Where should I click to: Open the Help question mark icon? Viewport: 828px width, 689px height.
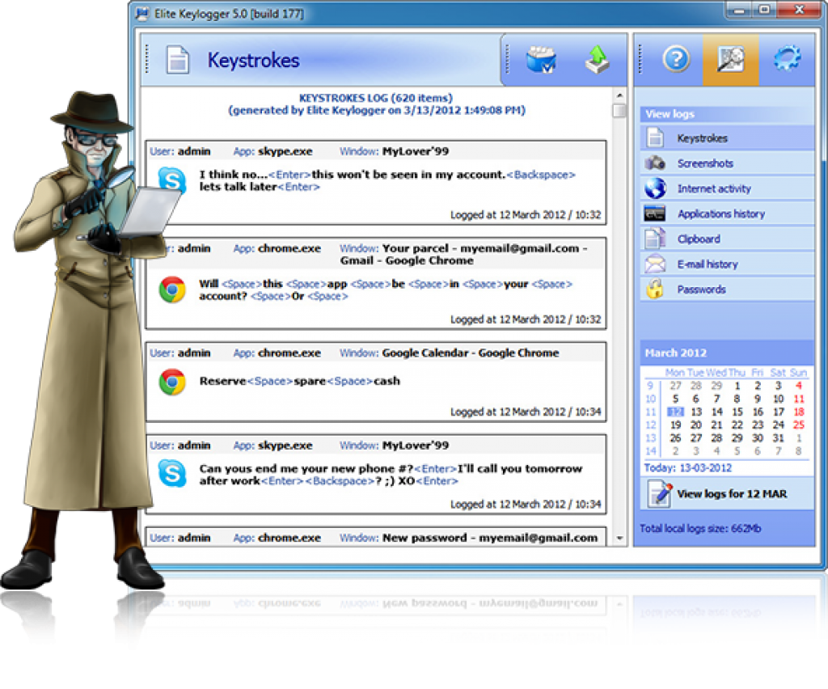[677, 58]
